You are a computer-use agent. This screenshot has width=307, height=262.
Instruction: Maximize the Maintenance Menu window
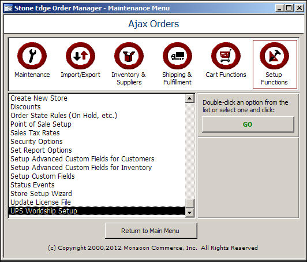coord(289,8)
